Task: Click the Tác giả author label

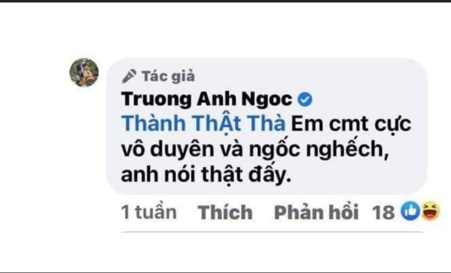Action: [x=168, y=76]
